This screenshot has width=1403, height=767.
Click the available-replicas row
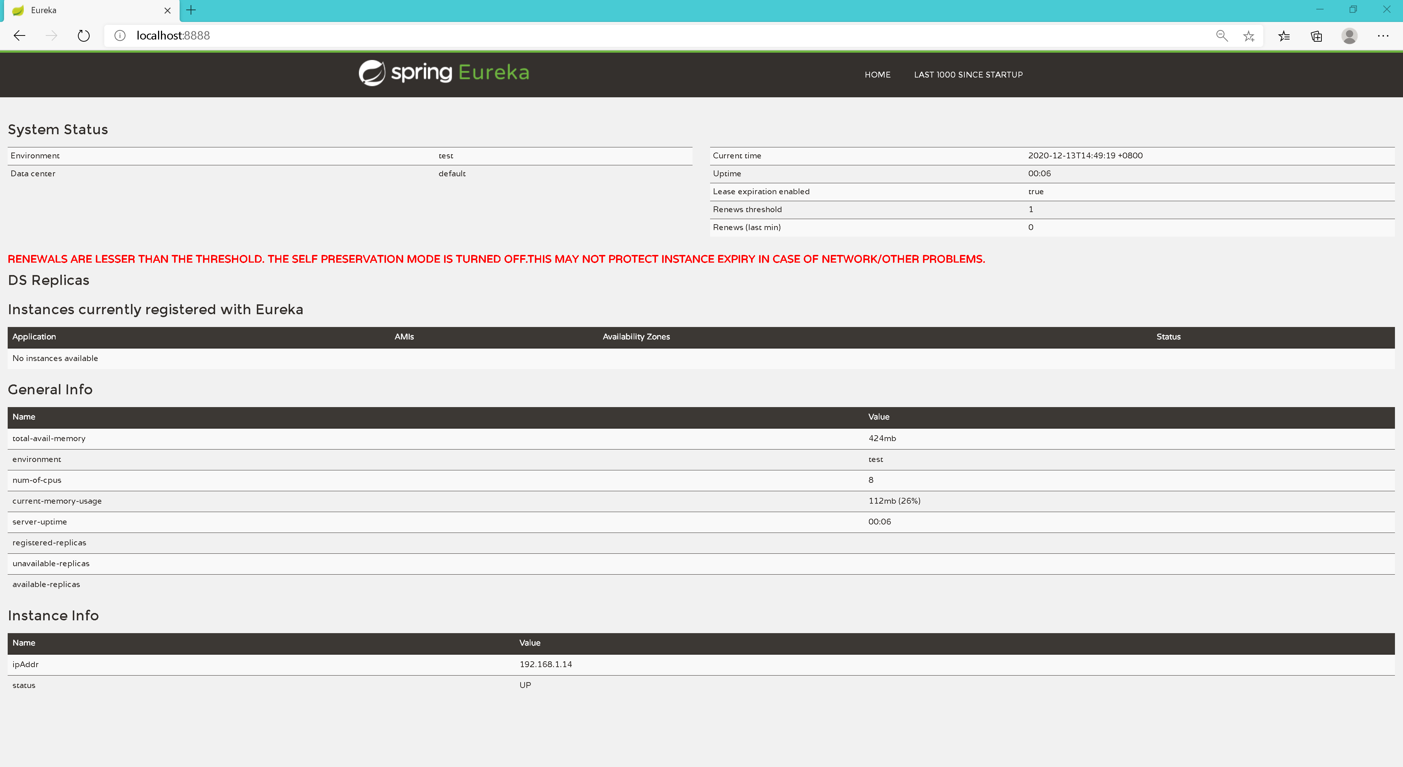(x=701, y=584)
